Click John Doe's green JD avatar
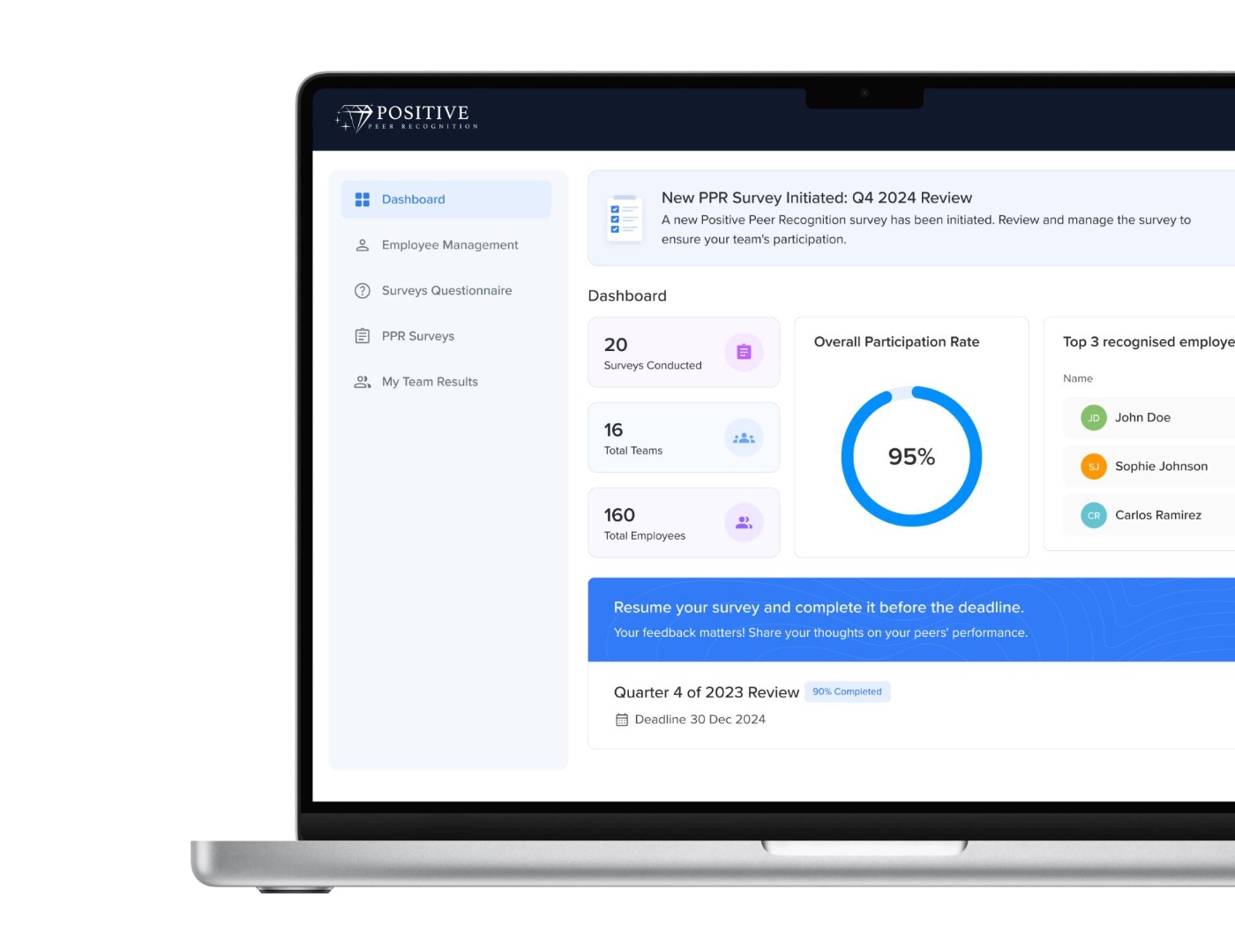Image resolution: width=1235 pixels, height=926 pixels. click(1094, 418)
